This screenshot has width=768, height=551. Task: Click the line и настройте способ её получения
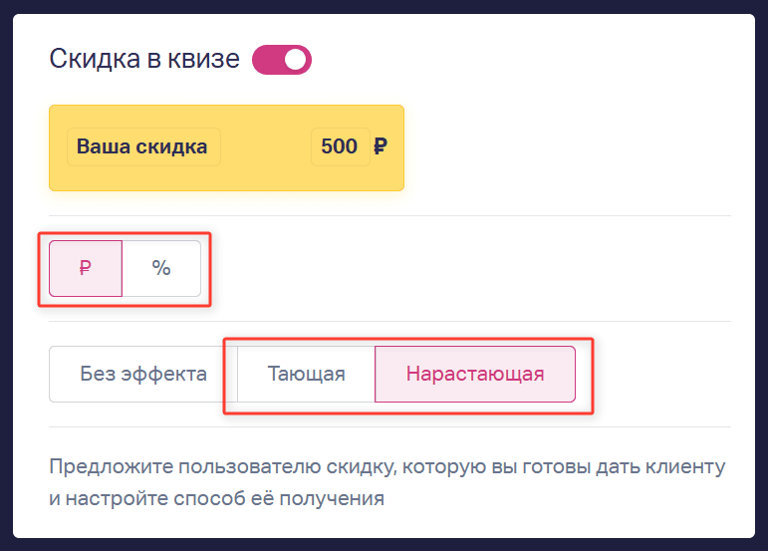216,498
